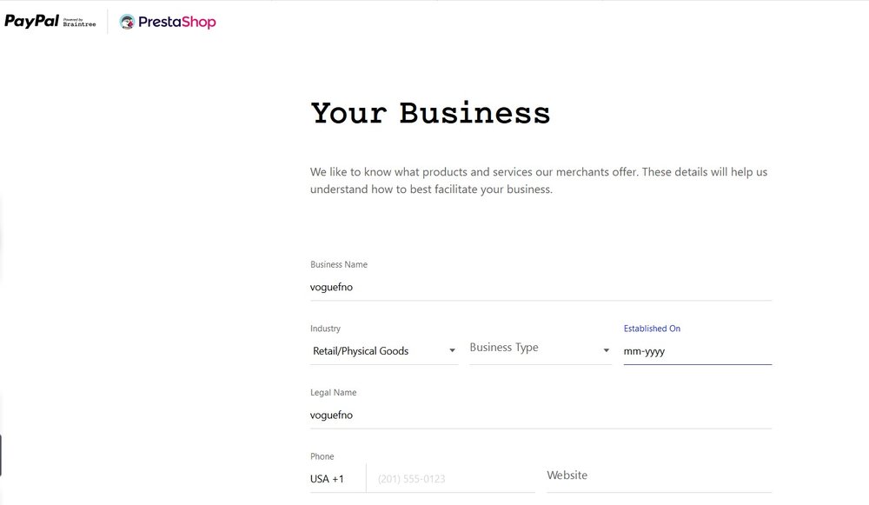The width and height of the screenshot is (869, 505).
Task: Open the Business Type dropdown
Action: coord(530,349)
